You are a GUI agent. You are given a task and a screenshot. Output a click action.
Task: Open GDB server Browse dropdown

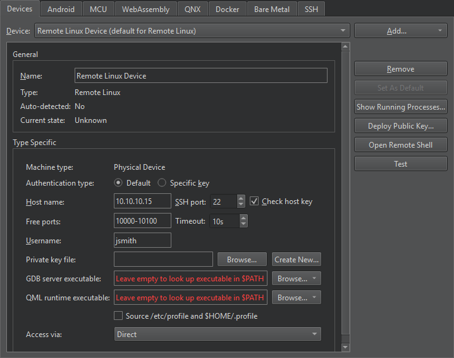[296, 278]
